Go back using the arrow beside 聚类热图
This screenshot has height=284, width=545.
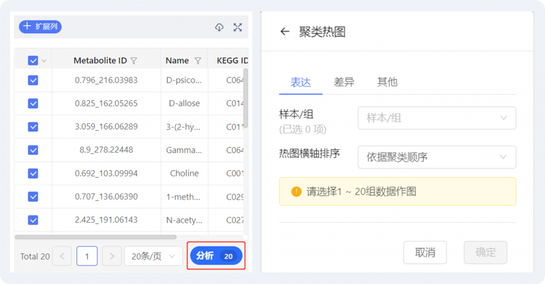coord(285,31)
